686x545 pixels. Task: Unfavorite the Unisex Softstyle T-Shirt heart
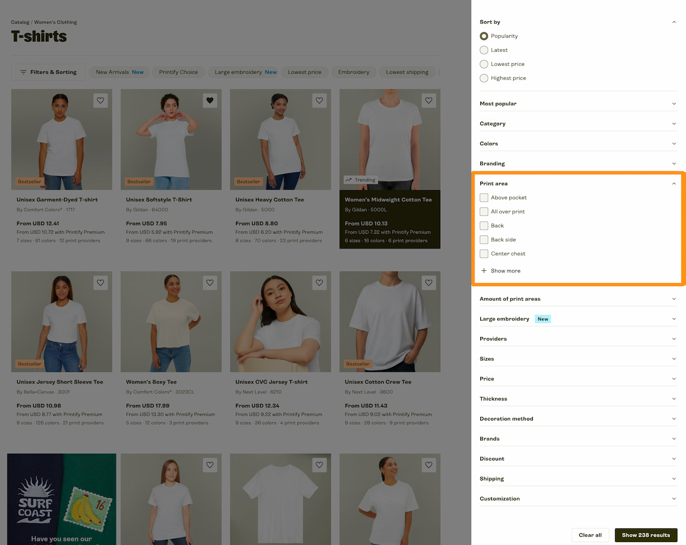pos(210,101)
